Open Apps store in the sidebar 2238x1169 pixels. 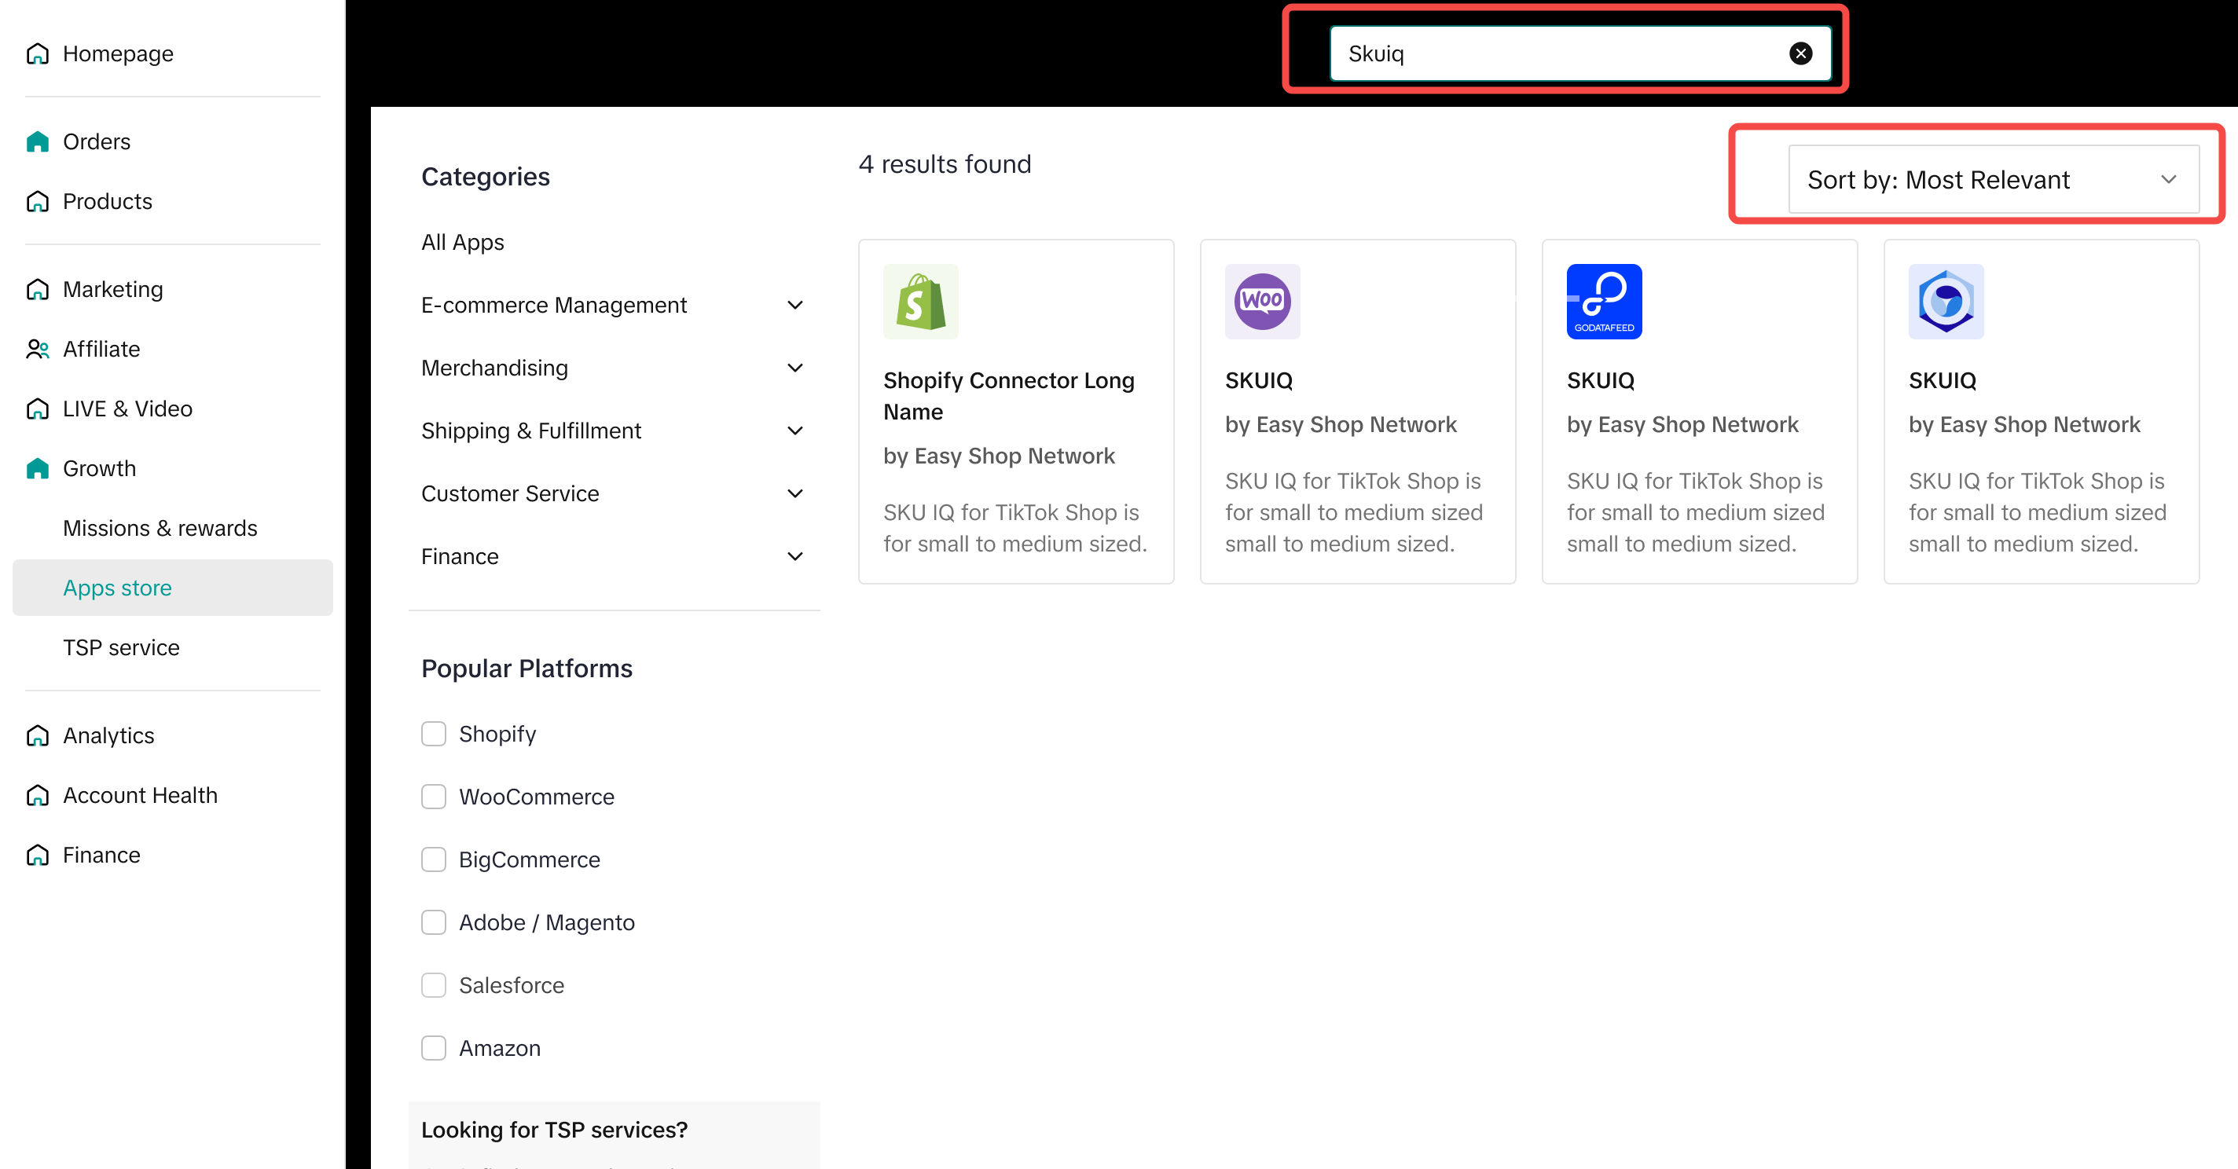117,588
